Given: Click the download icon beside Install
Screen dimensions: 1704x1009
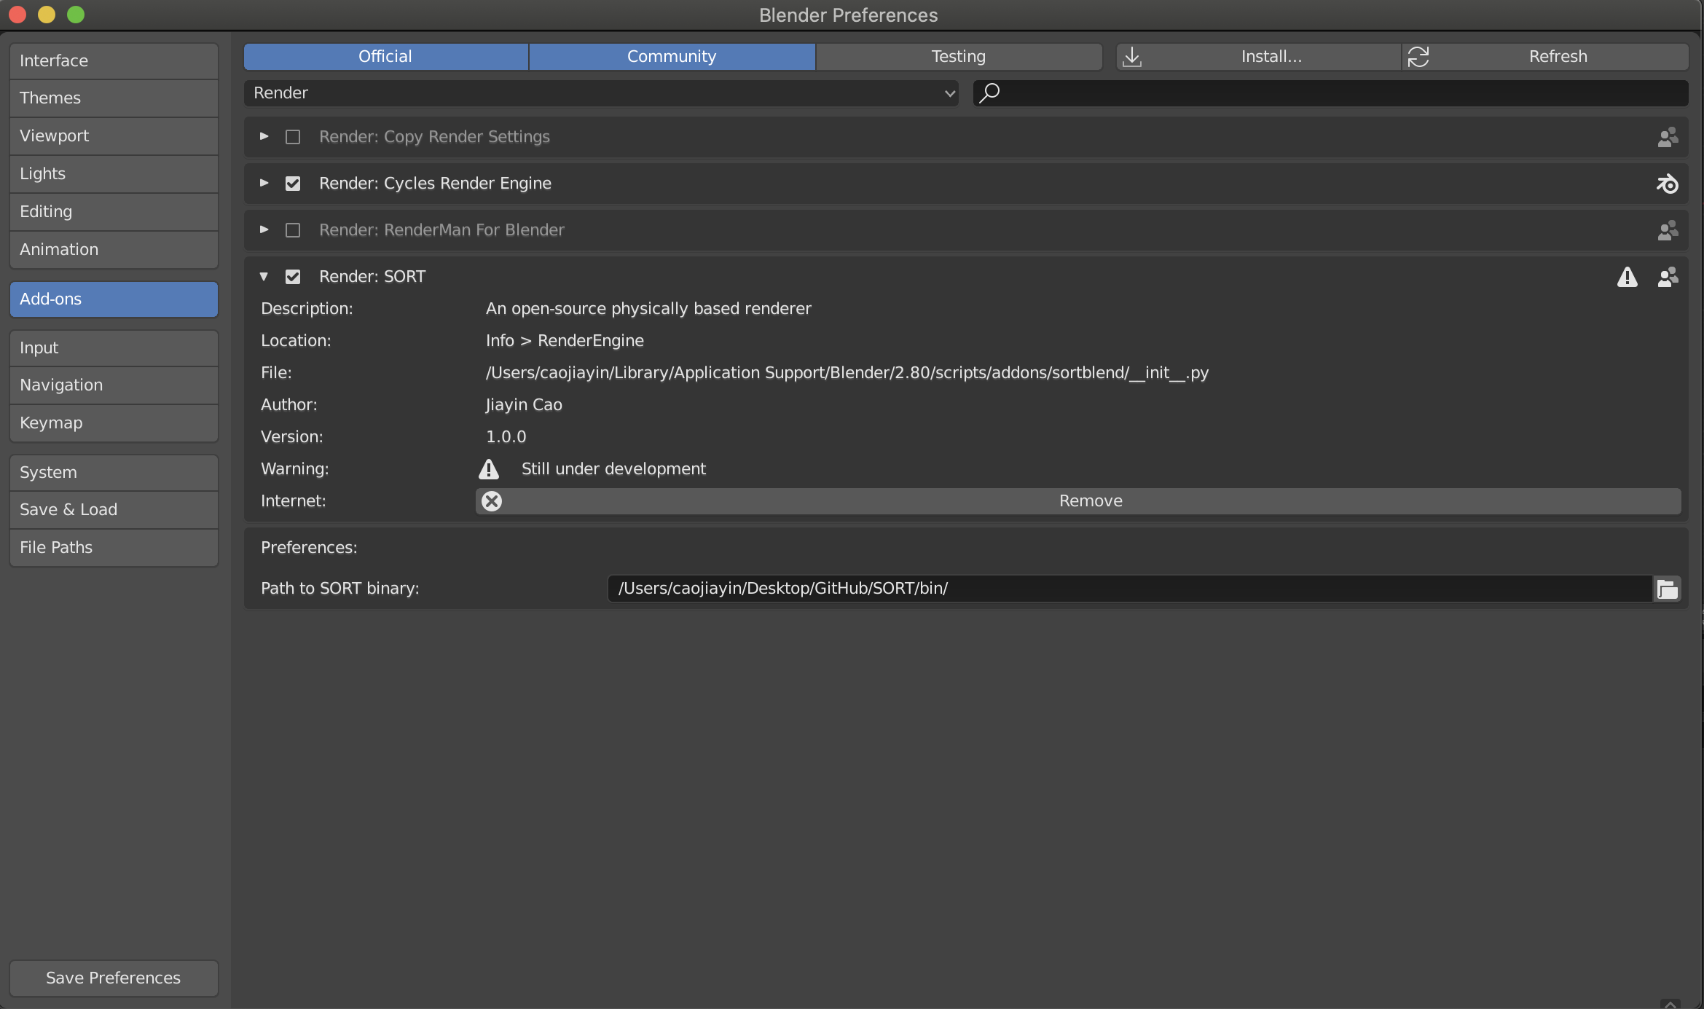Looking at the screenshot, I should tap(1132, 57).
